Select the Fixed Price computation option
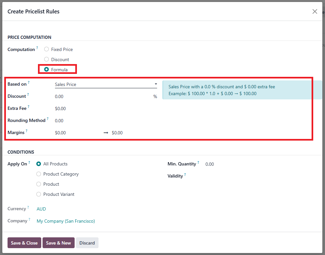Viewport: 325px width, 255px height. coord(46,49)
